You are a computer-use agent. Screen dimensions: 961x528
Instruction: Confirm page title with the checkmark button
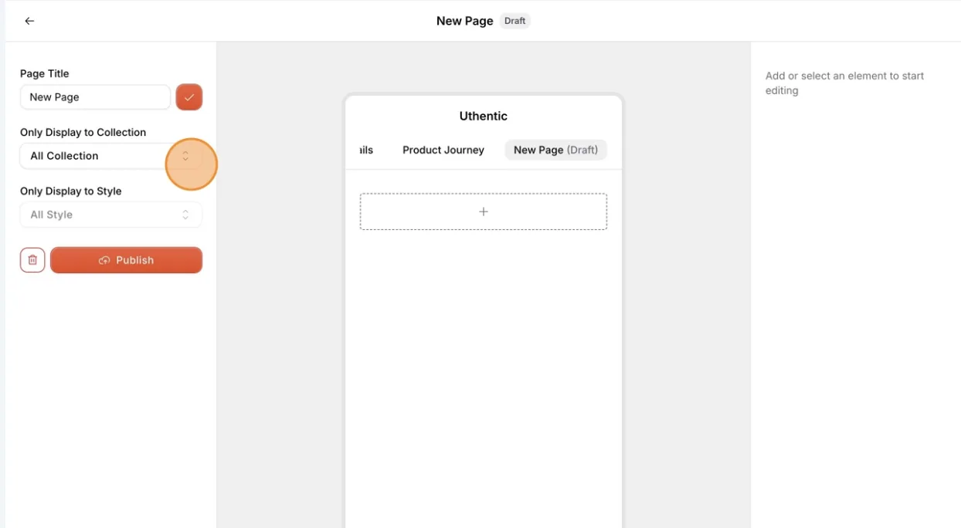pyautogui.click(x=189, y=97)
